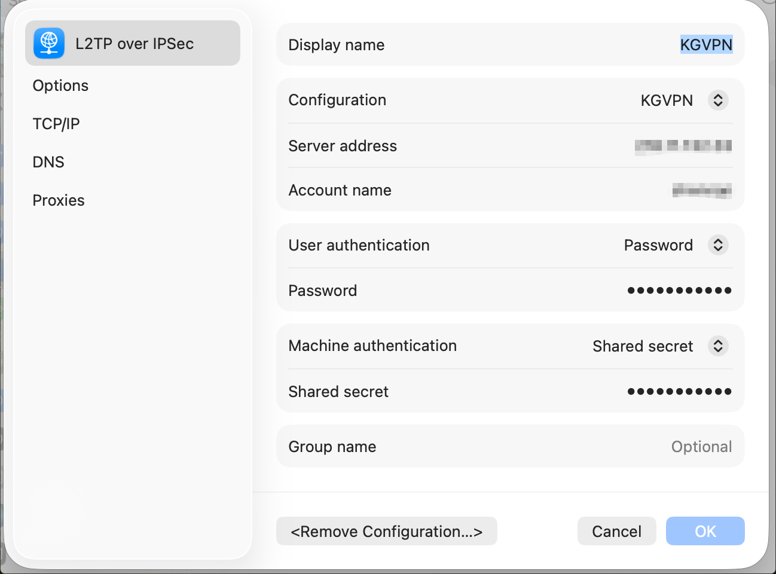Viewport: 776px width, 574px height.
Task: Click the globe VPN icon in sidebar
Action: [x=49, y=44]
